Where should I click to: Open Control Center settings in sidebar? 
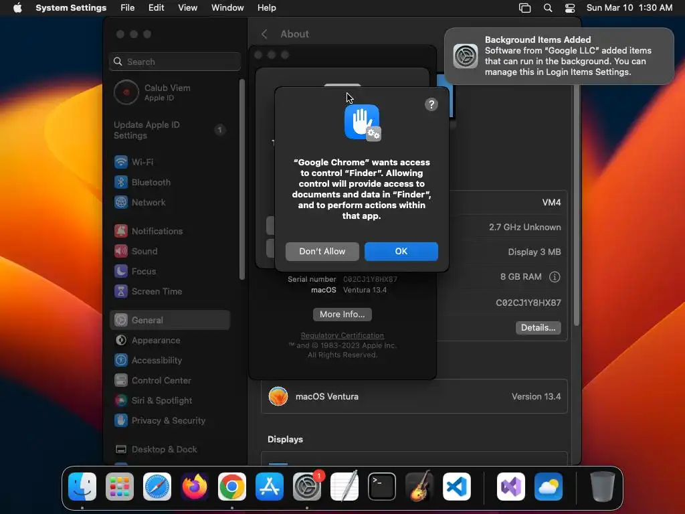point(171,380)
